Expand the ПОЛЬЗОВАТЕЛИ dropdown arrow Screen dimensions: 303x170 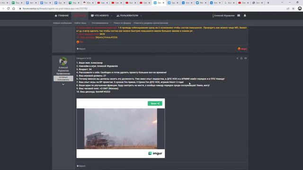click(x=141, y=16)
